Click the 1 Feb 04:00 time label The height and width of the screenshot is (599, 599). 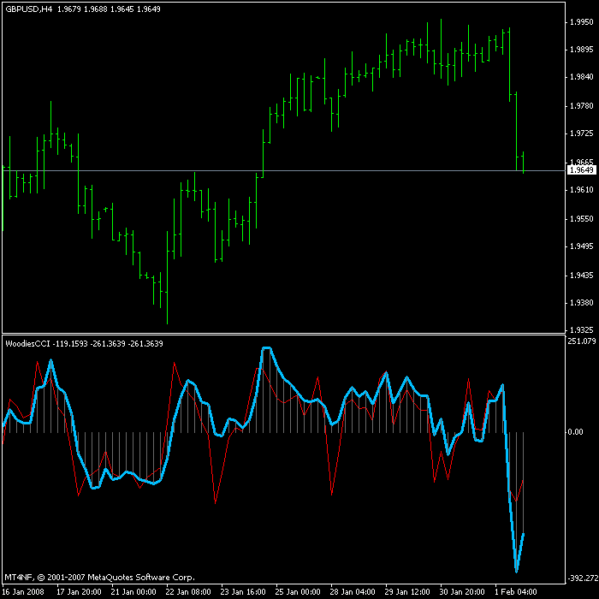point(516,592)
